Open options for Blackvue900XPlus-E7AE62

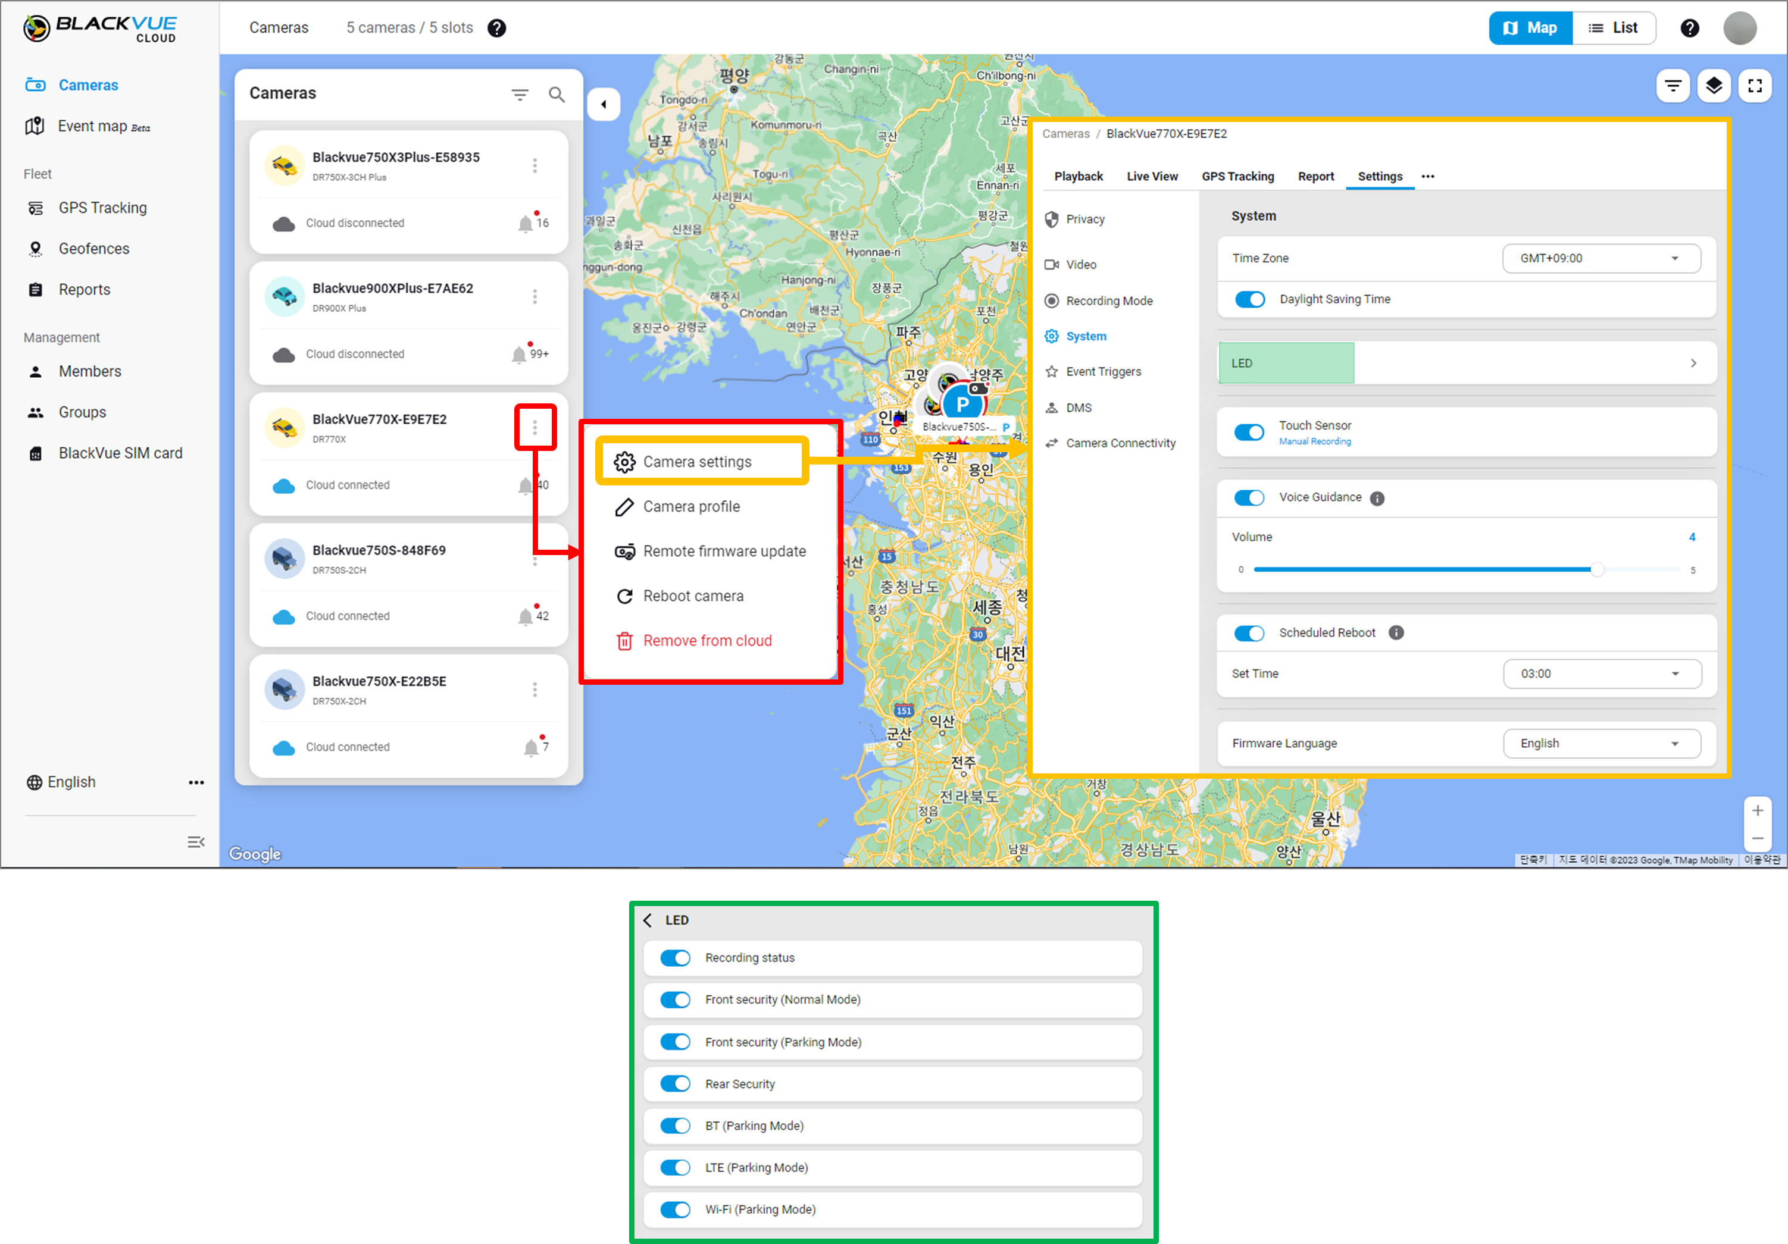pos(534,297)
